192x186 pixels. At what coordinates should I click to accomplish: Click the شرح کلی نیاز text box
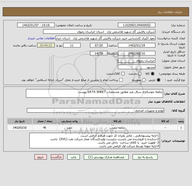pyautogui.click(x=95, y=93)
